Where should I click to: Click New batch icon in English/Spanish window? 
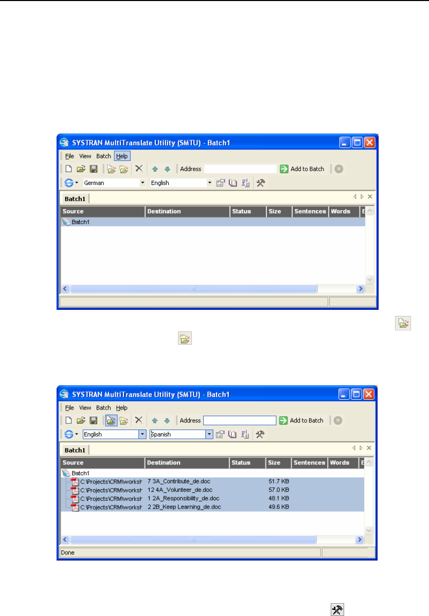point(68,420)
